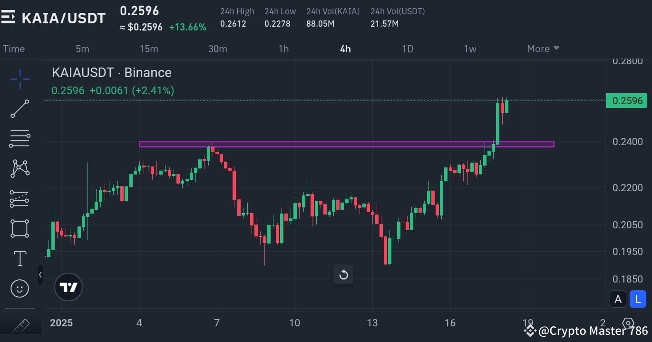Select the crosshair cursor tool
The width and height of the screenshot is (652, 342).
point(19,79)
